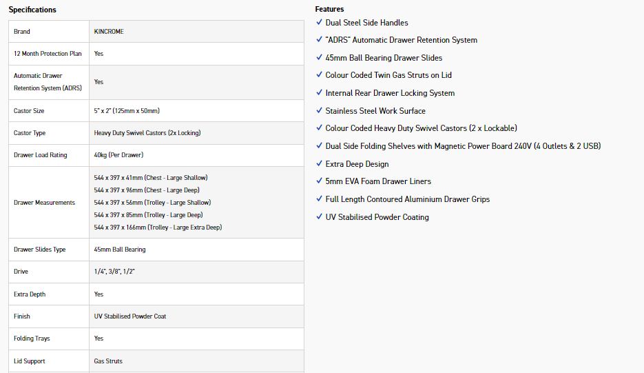Click the Castor Size value cell

[127, 111]
